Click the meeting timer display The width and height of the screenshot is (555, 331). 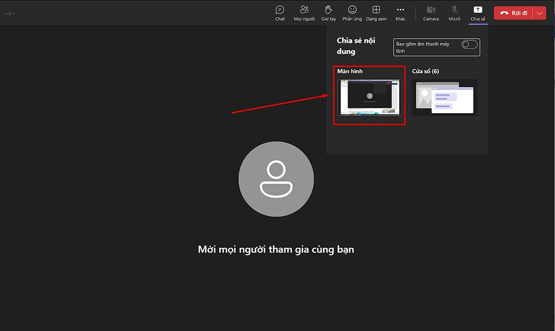[10, 13]
